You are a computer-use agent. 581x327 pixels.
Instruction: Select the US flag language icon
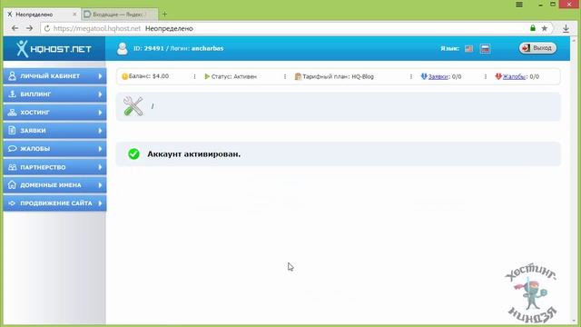coord(468,48)
